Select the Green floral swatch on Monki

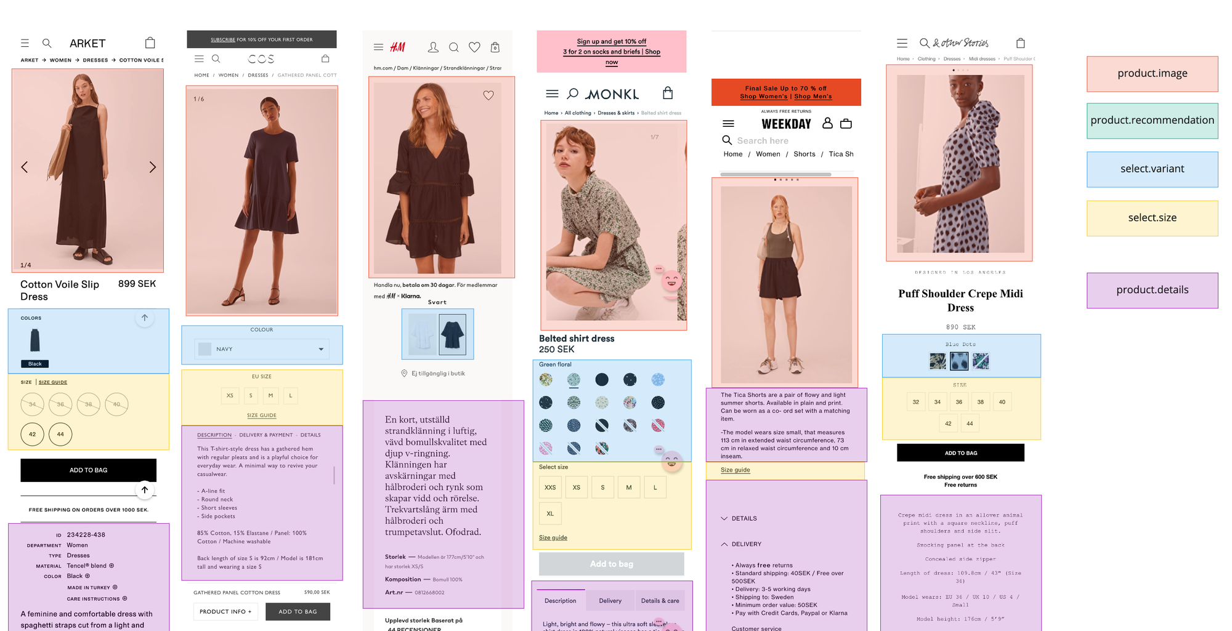(x=574, y=380)
